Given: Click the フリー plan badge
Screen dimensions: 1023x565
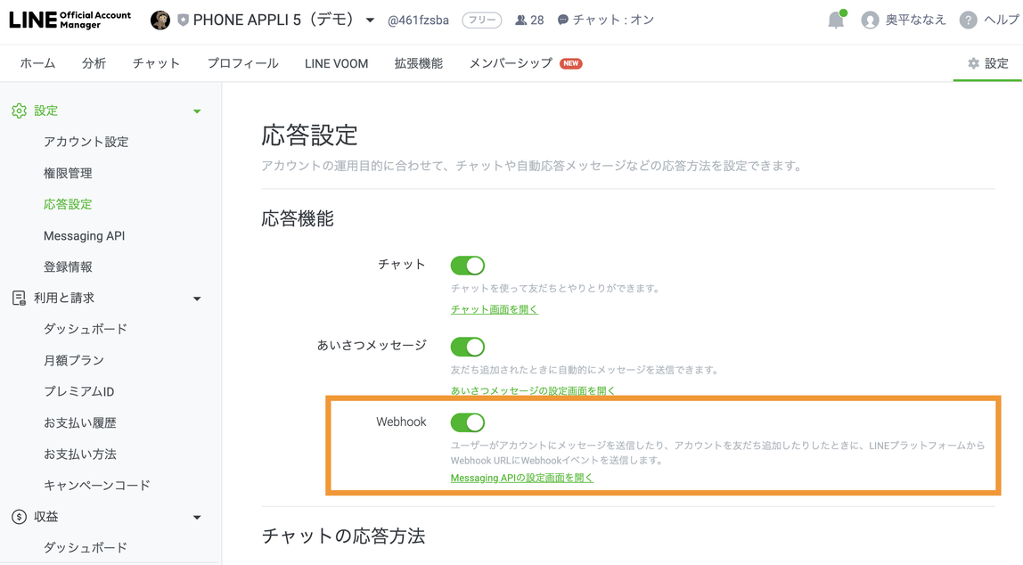Looking at the screenshot, I should (x=481, y=20).
